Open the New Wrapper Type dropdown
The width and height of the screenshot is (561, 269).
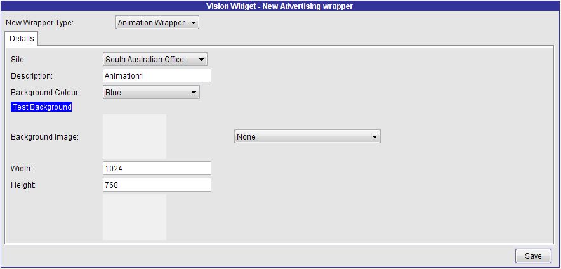[157, 23]
